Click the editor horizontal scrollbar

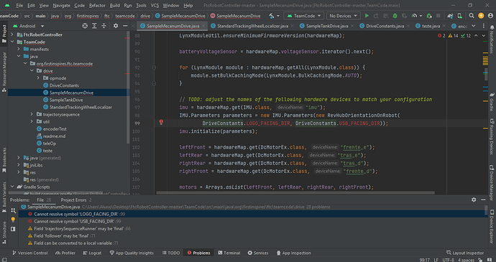[x=295, y=192]
